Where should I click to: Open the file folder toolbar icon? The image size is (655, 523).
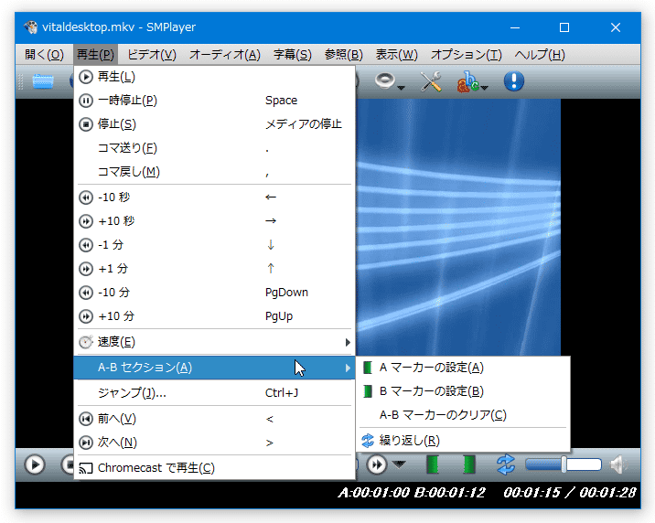point(43,80)
